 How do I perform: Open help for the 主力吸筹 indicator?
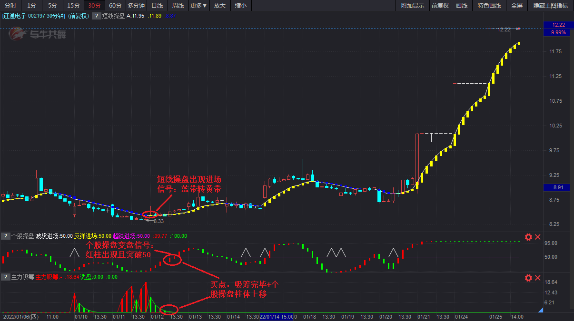coord(6,277)
